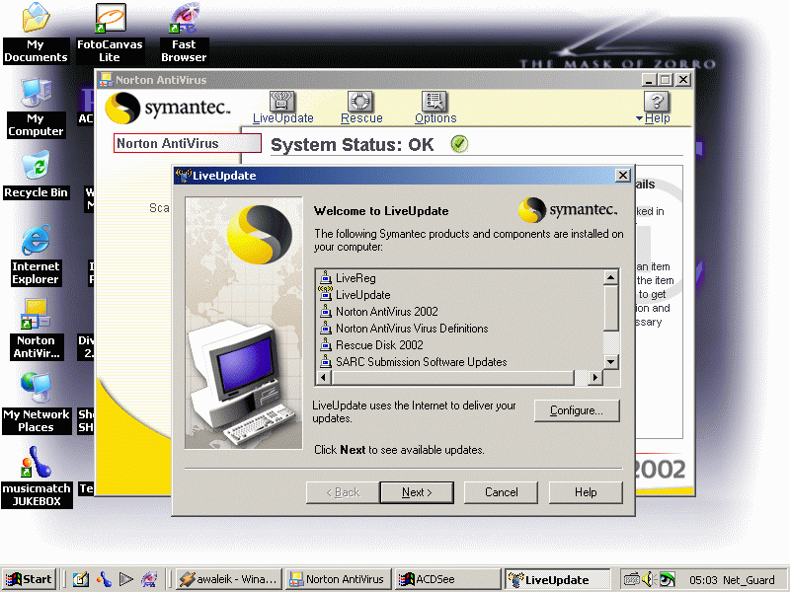Cancel the LiveUpdate wizard
This screenshot has width=790, height=592.
point(501,492)
